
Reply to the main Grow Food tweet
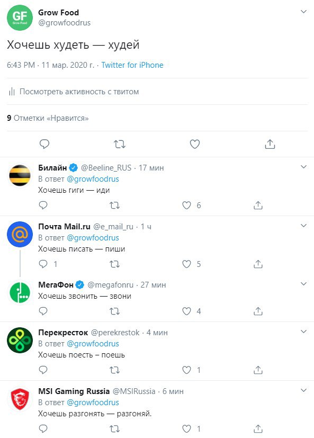[44, 144]
